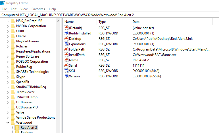Select the Serial value string icon
Viewport: 219px width, 133px height.
[66, 66]
